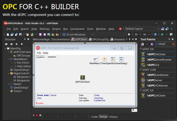Switch to the WelcomePage tab
Image resolution: width=177 pixels, height=121 pixels.
click(41, 39)
